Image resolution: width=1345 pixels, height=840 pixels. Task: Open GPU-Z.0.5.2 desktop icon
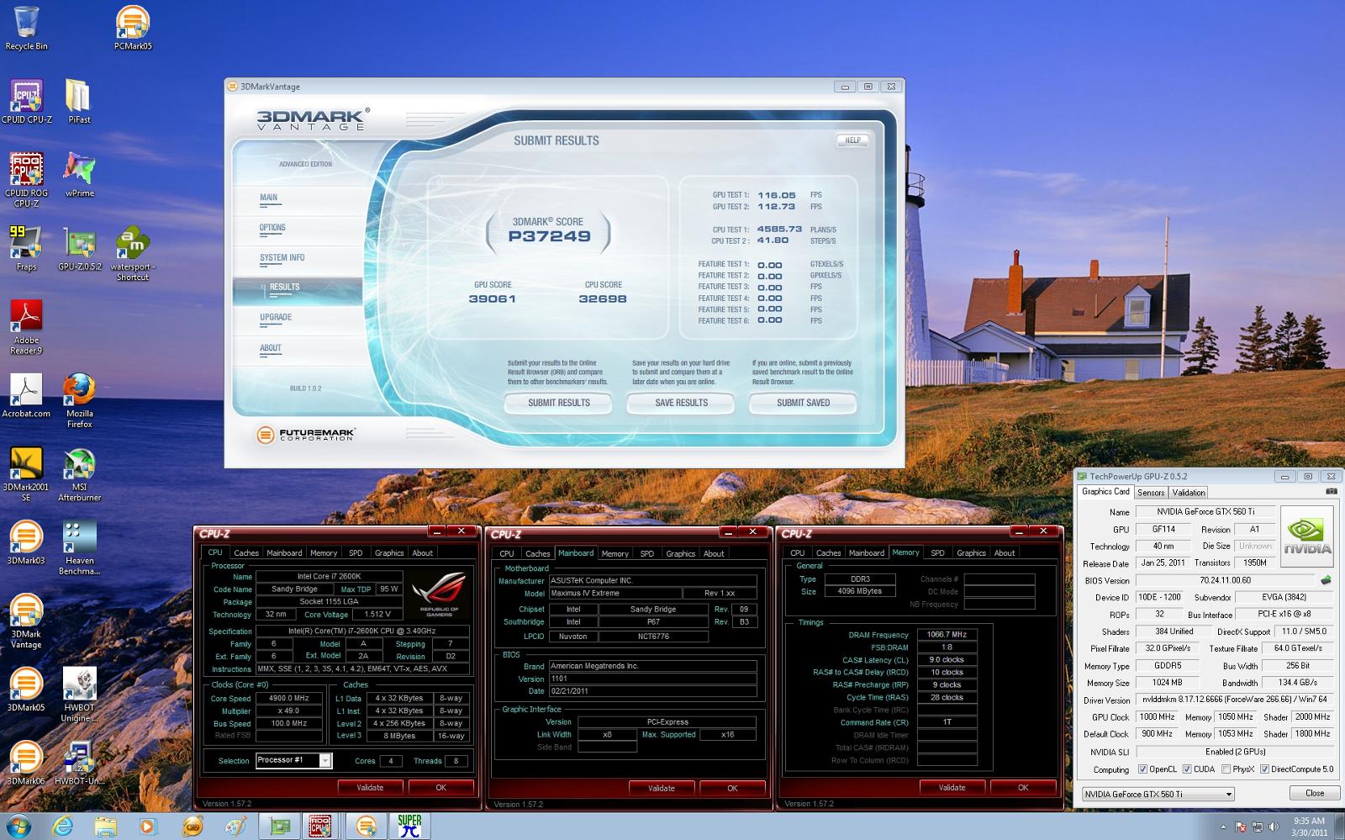79,248
